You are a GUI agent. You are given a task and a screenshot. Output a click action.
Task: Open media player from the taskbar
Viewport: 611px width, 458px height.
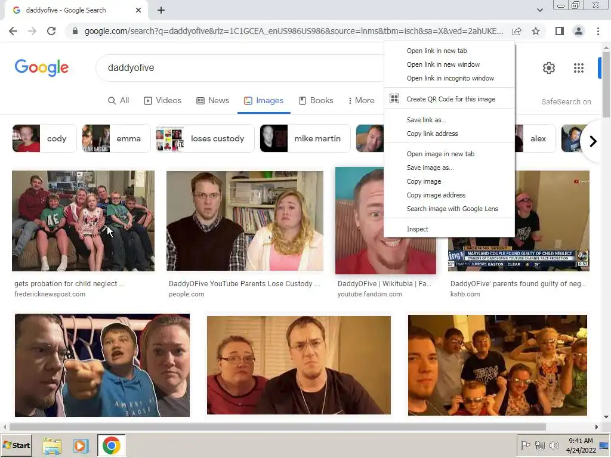(81, 446)
